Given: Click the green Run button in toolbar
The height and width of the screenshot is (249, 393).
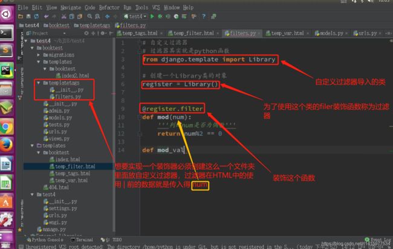Looking at the screenshot, I should (152, 16).
